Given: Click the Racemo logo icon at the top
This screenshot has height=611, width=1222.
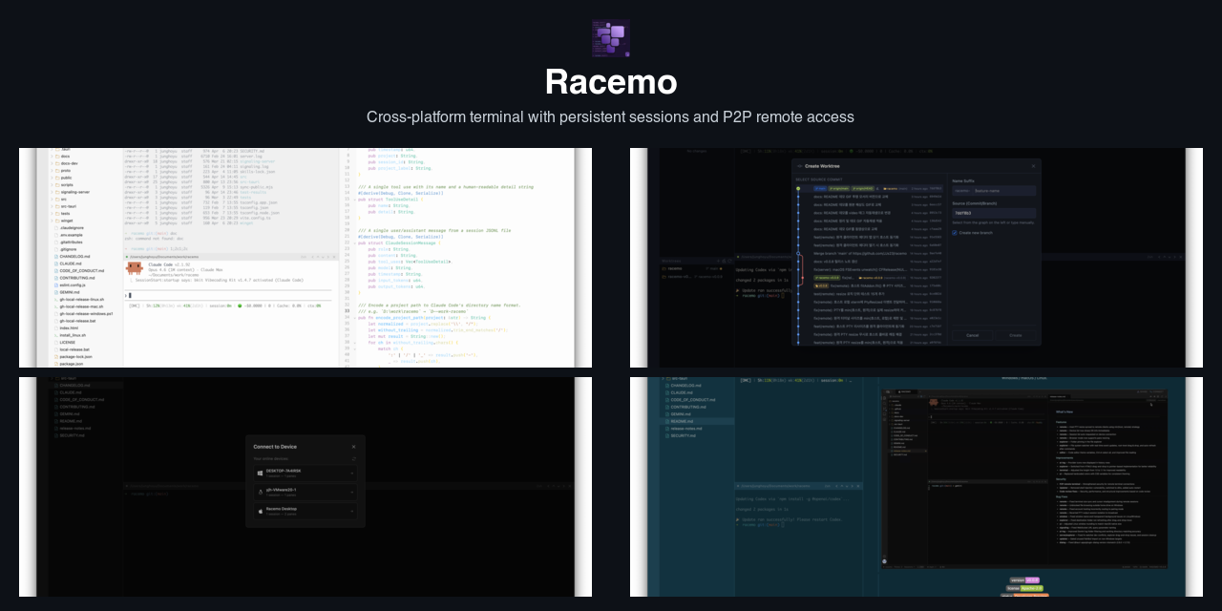Looking at the screenshot, I should click(611, 37).
